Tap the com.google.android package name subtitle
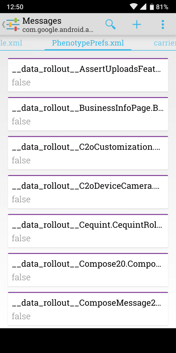This screenshot has height=353, width=176. 58,30
